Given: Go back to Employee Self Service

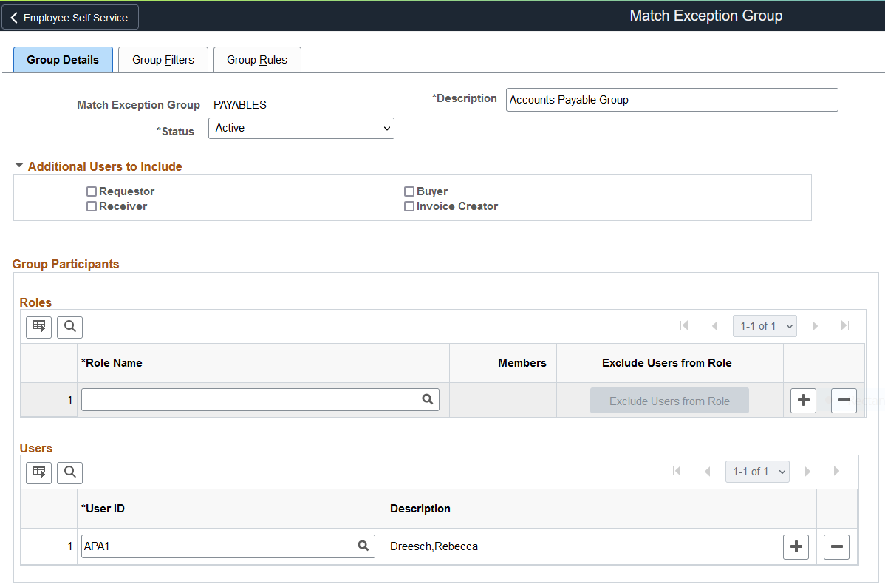Looking at the screenshot, I should pos(70,18).
